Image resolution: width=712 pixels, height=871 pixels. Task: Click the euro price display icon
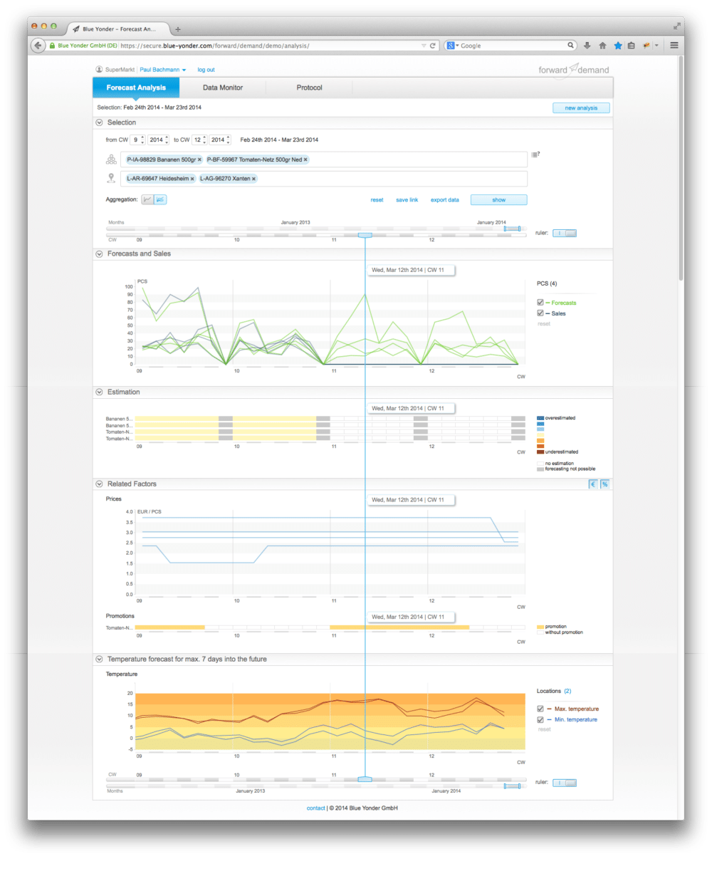click(x=593, y=484)
